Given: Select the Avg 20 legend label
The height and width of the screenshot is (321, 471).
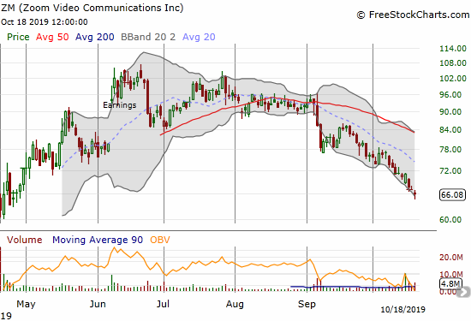Looking at the screenshot, I should tap(199, 37).
